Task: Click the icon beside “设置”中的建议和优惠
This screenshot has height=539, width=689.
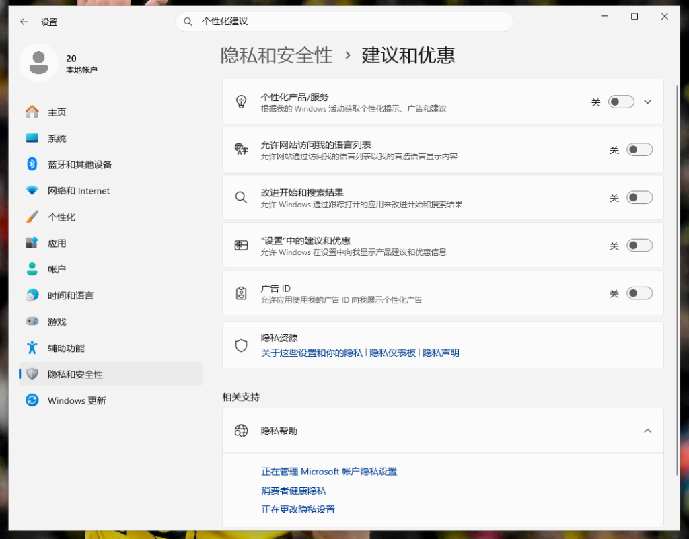Action: pos(242,245)
